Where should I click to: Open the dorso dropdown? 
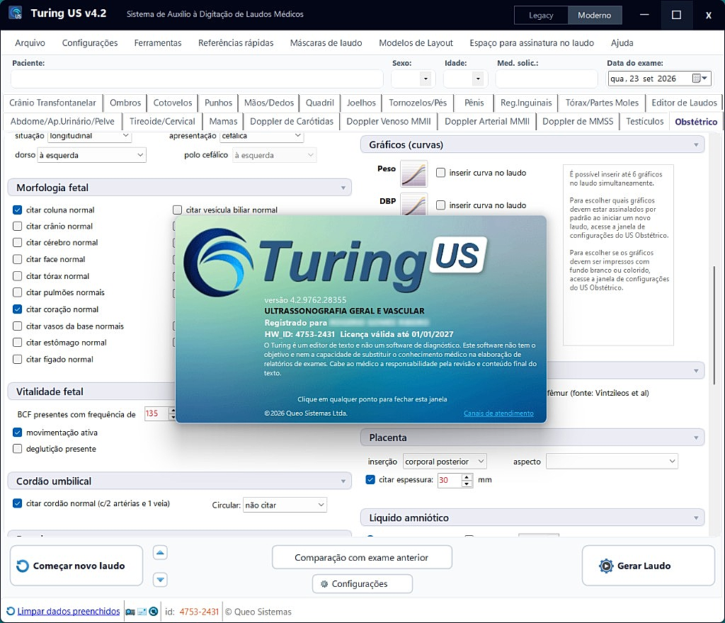tap(91, 155)
